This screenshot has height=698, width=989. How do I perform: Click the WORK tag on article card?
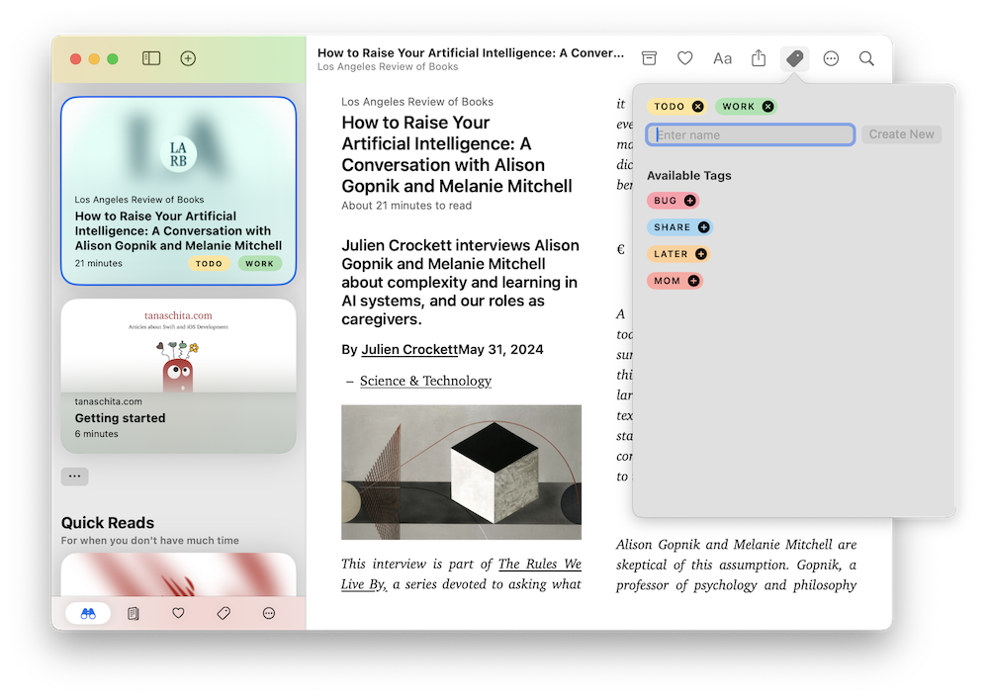coord(260,264)
